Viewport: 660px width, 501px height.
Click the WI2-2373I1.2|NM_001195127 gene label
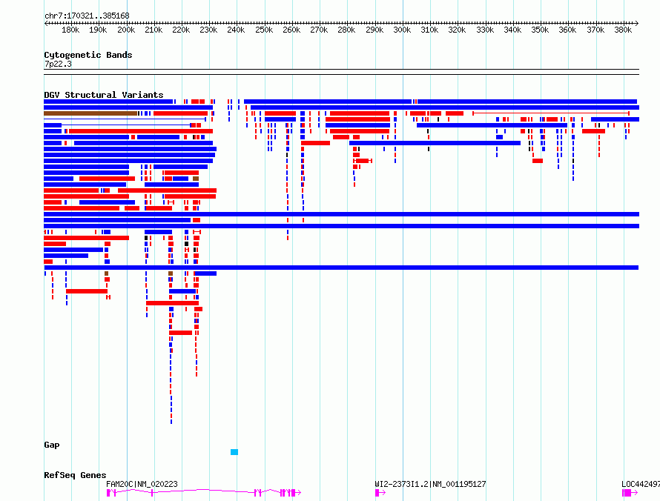430,484
